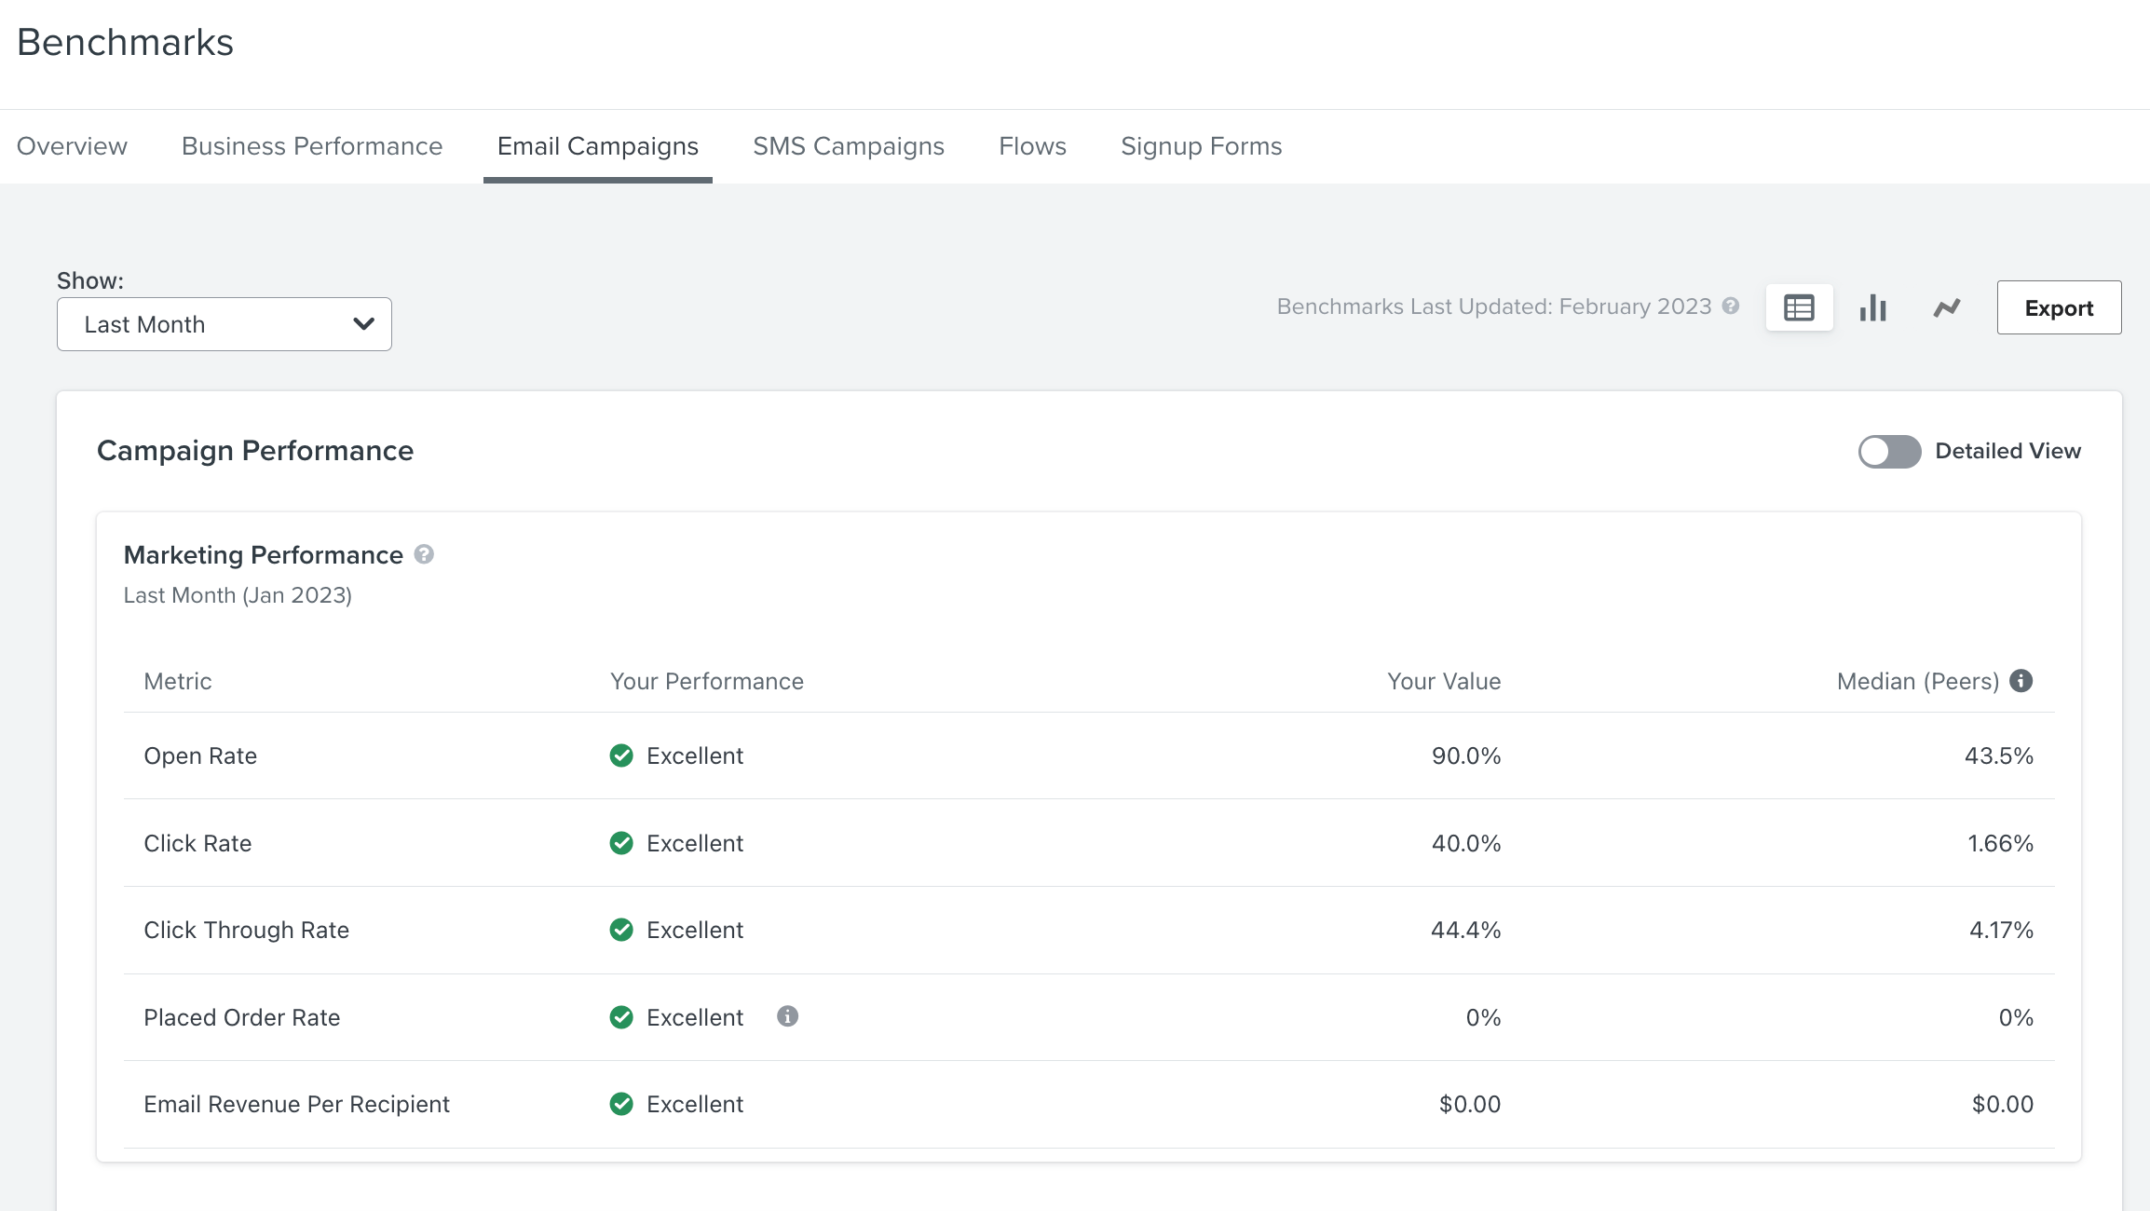Switch to bar chart view icon
This screenshot has width=2150, height=1211.
point(1872,307)
